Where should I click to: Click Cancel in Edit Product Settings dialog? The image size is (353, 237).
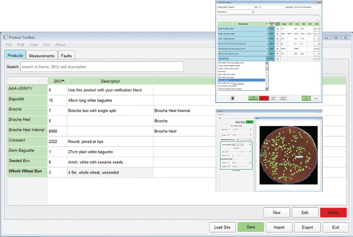click(x=315, y=98)
